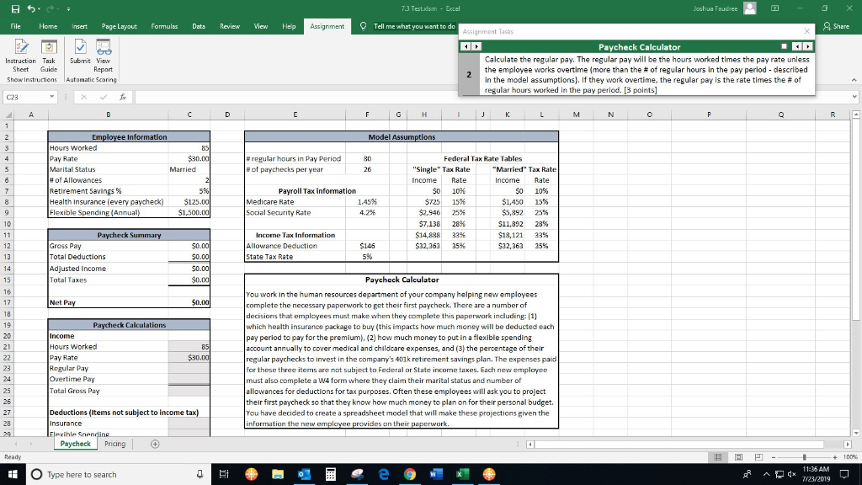Click the Select All corner triangle

coord(8,115)
